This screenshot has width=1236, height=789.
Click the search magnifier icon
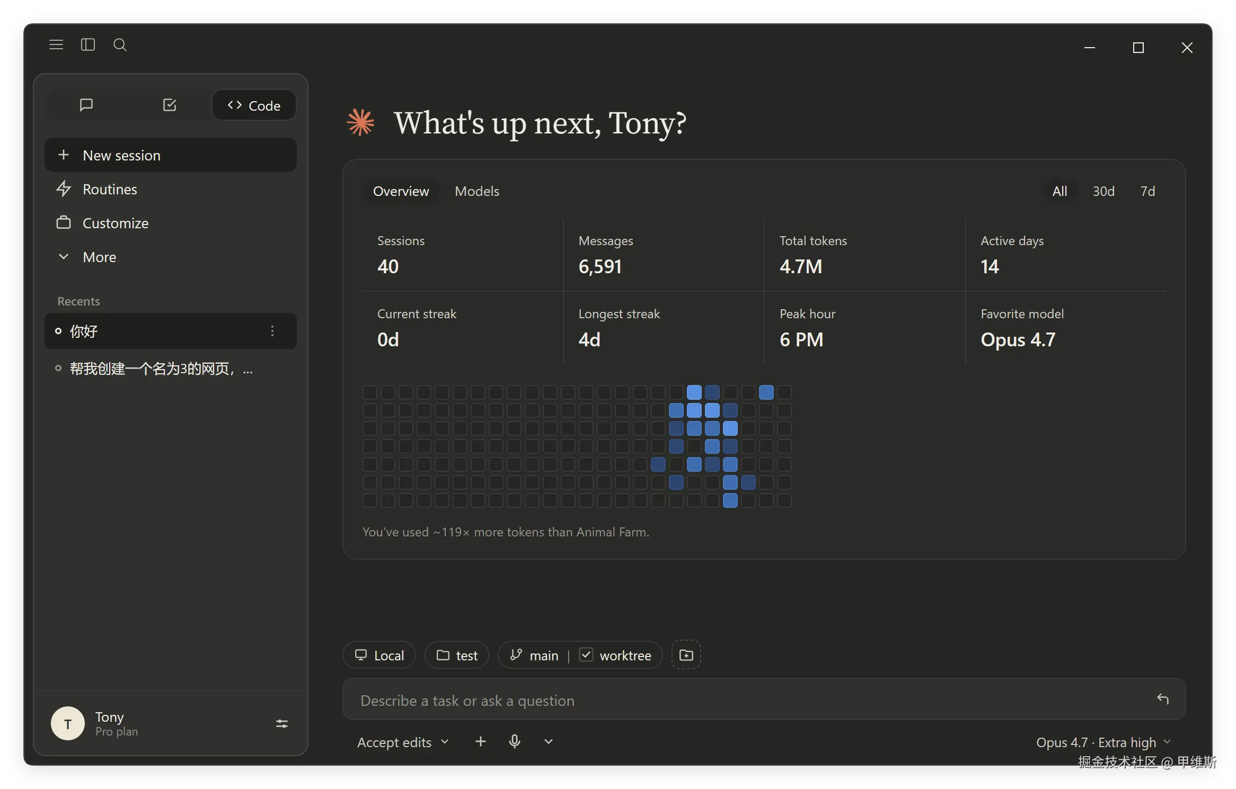120,45
